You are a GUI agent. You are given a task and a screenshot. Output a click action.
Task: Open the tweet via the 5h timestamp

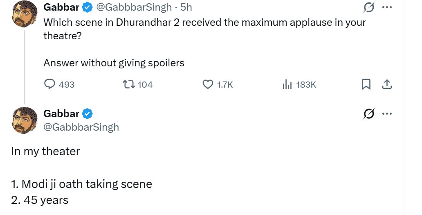[x=186, y=7]
